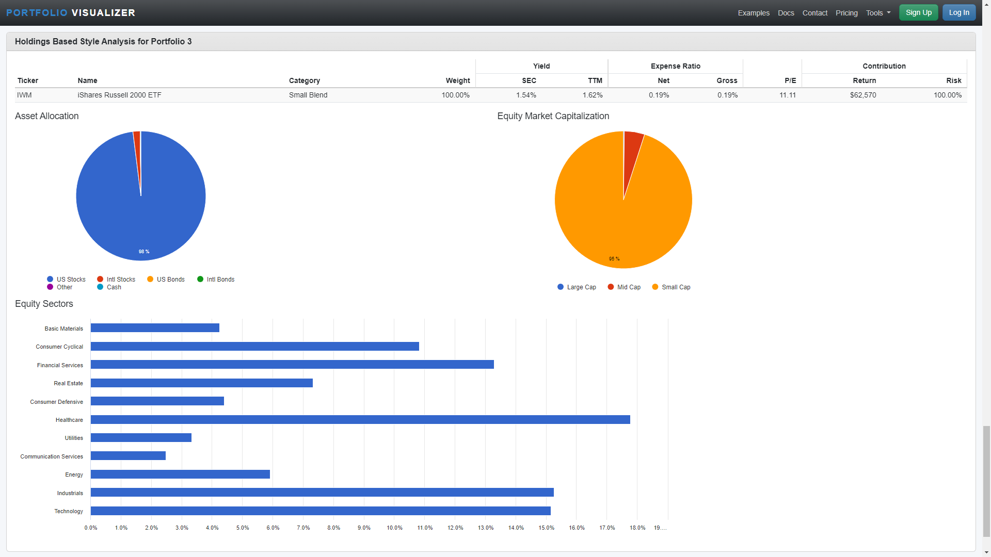The height and width of the screenshot is (557, 991).
Task: Open the Examples menu item
Action: 753,13
